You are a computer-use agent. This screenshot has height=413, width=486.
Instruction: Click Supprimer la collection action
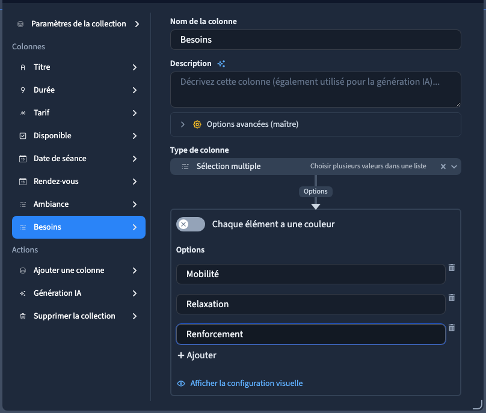tap(79, 316)
